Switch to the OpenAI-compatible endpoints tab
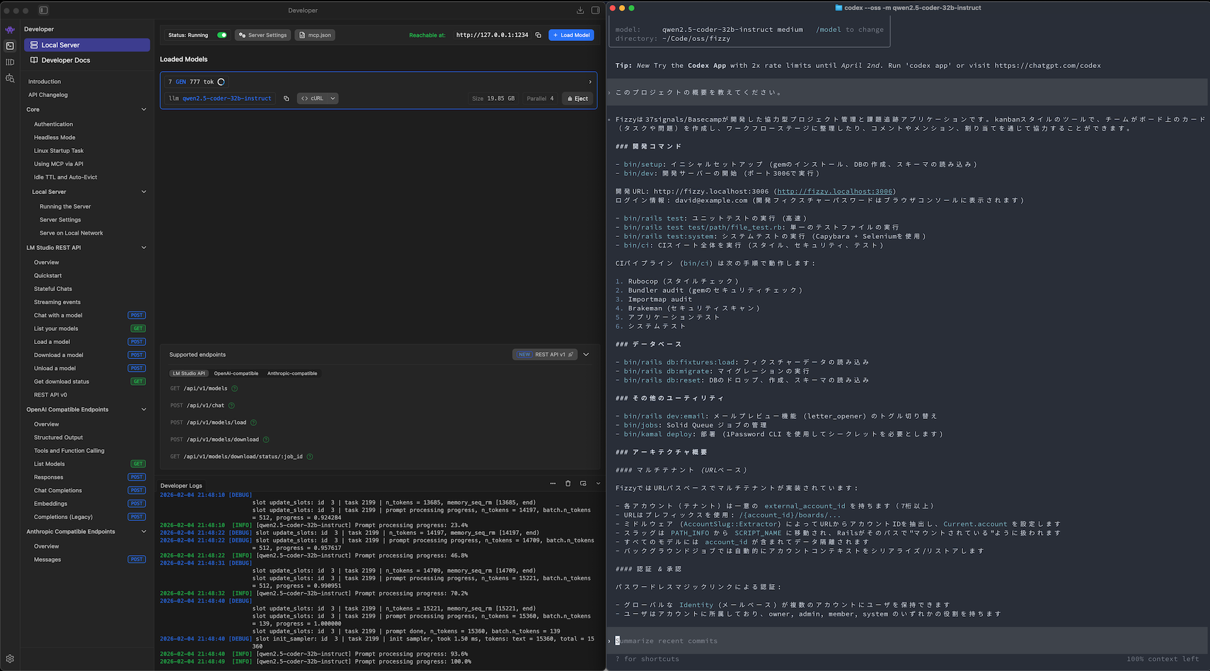 pos(236,374)
